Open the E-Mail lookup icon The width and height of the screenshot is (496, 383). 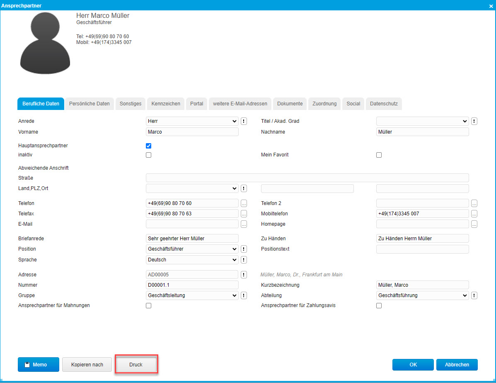point(244,224)
